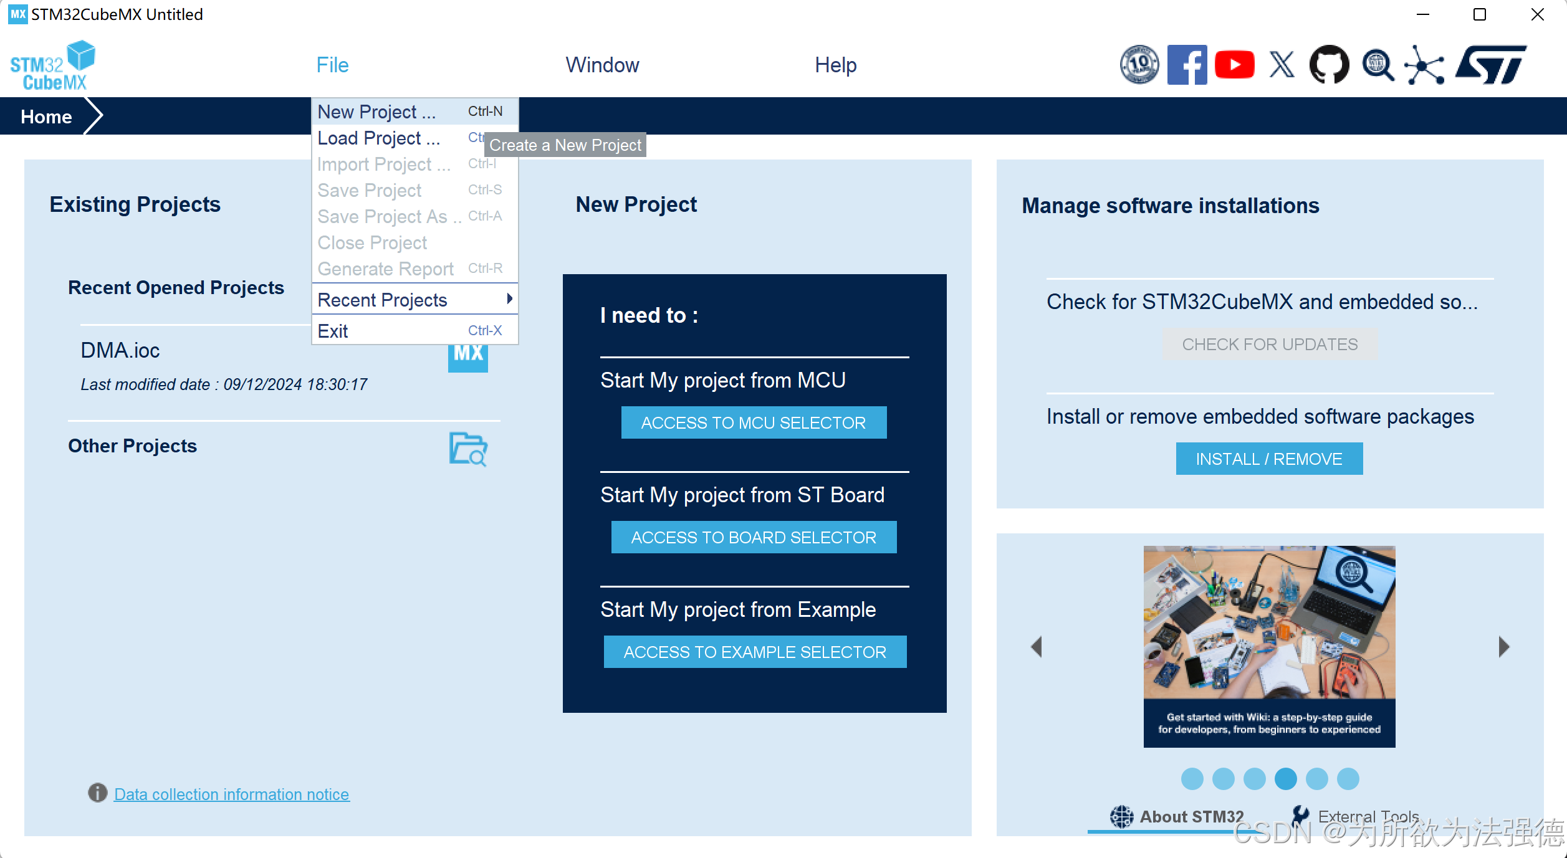Show next carousel slide with right arrow
Viewport: 1567px width, 858px height.
pos(1503,647)
